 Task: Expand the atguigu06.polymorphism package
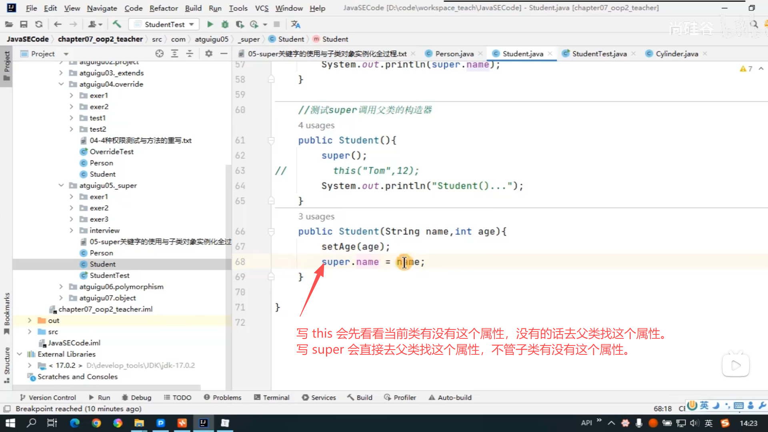click(x=61, y=287)
